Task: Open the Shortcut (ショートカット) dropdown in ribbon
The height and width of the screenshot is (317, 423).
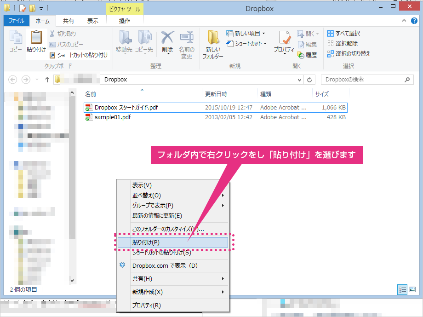Action: click(246, 43)
